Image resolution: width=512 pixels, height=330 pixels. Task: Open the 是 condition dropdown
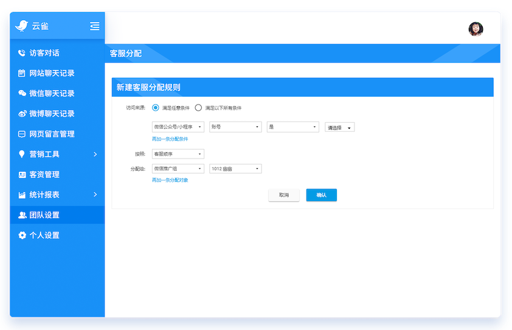coord(293,126)
